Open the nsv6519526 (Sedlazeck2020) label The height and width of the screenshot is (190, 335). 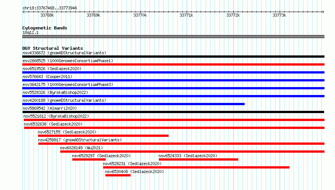point(52,69)
